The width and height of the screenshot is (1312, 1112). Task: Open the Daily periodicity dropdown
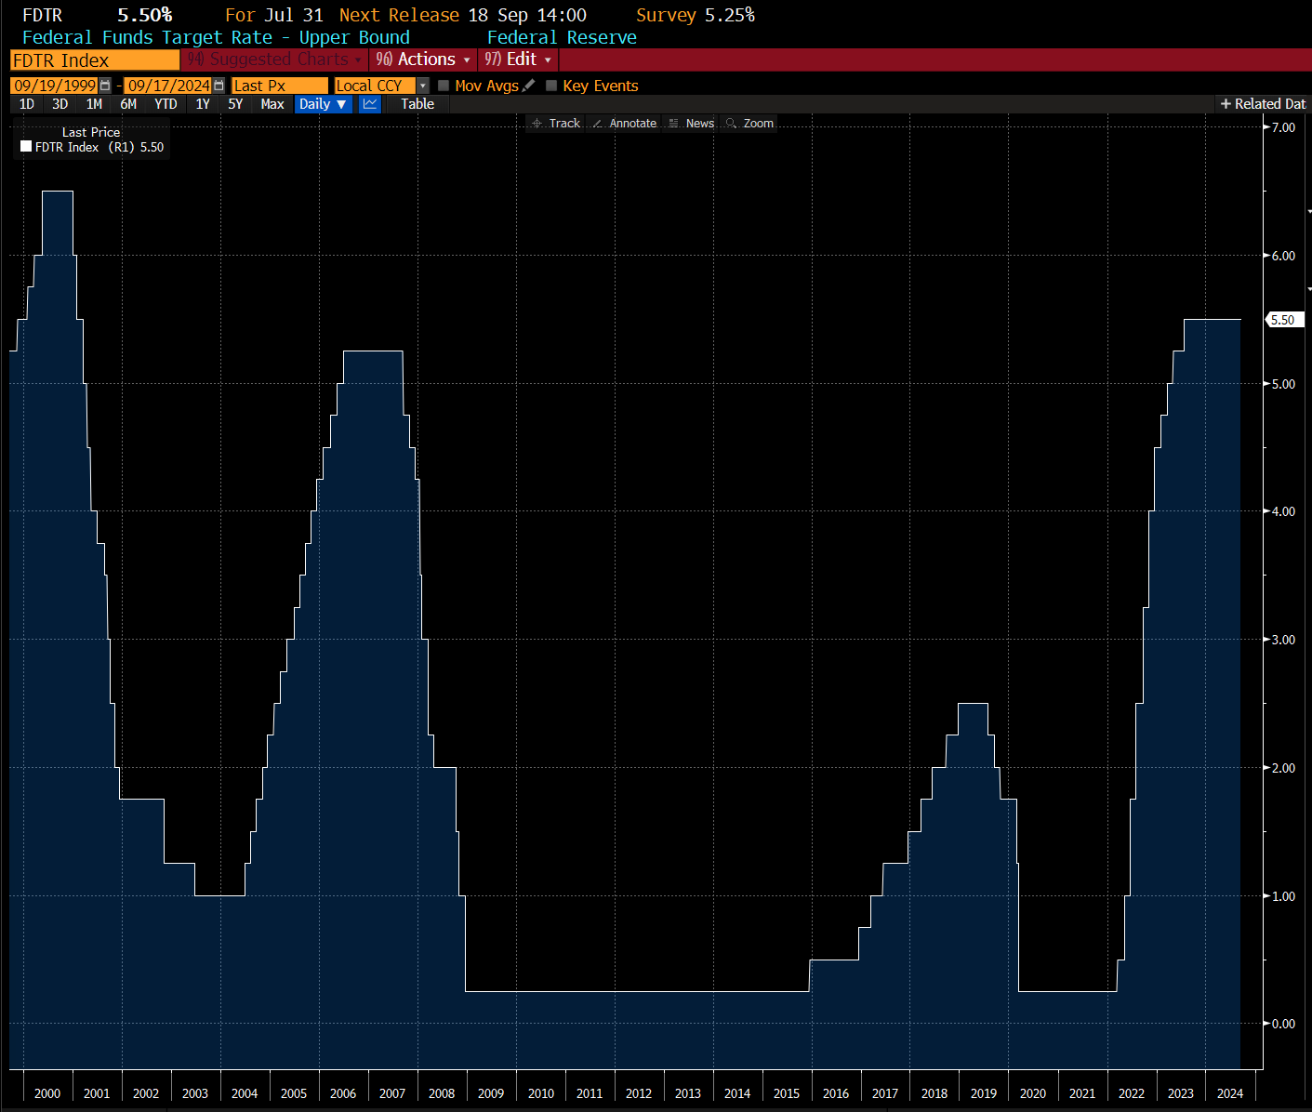pos(323,104)
